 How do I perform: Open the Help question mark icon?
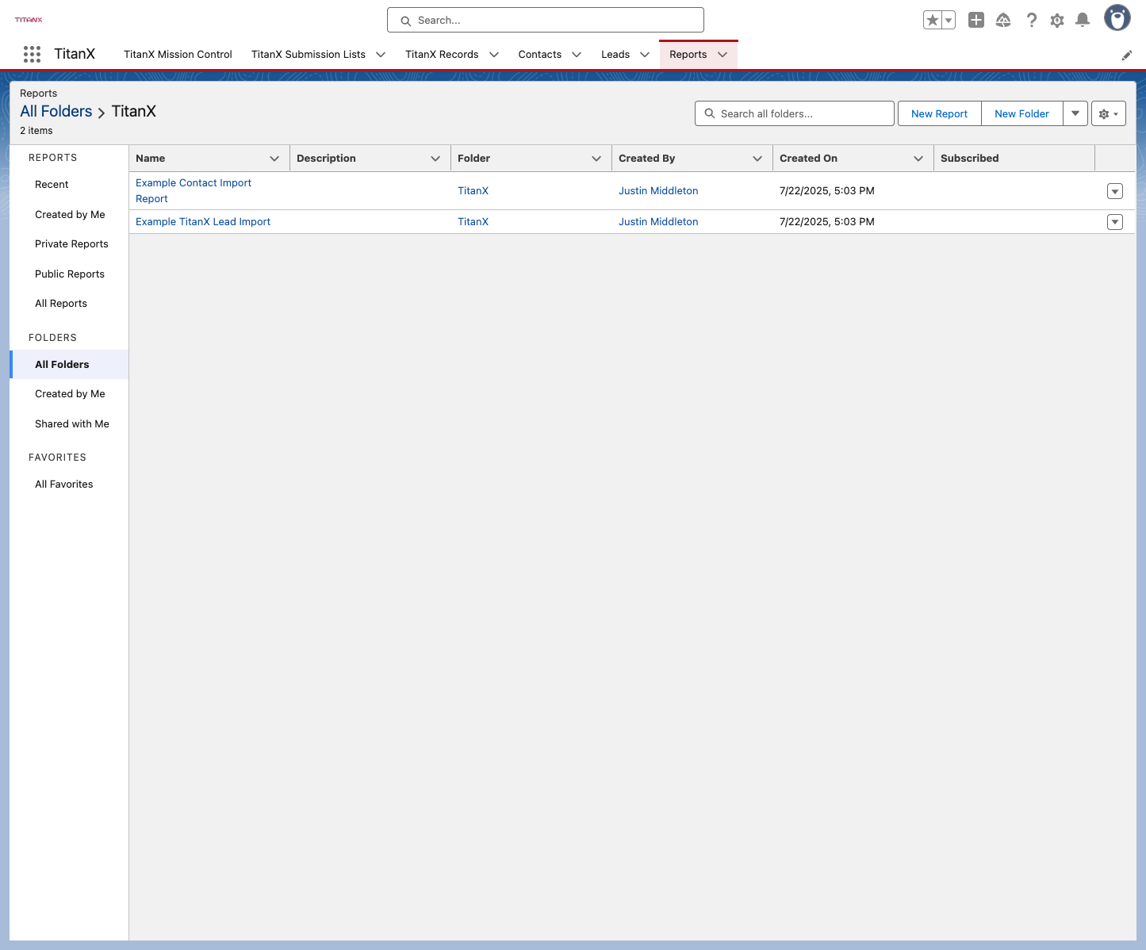coord(1031,20)
